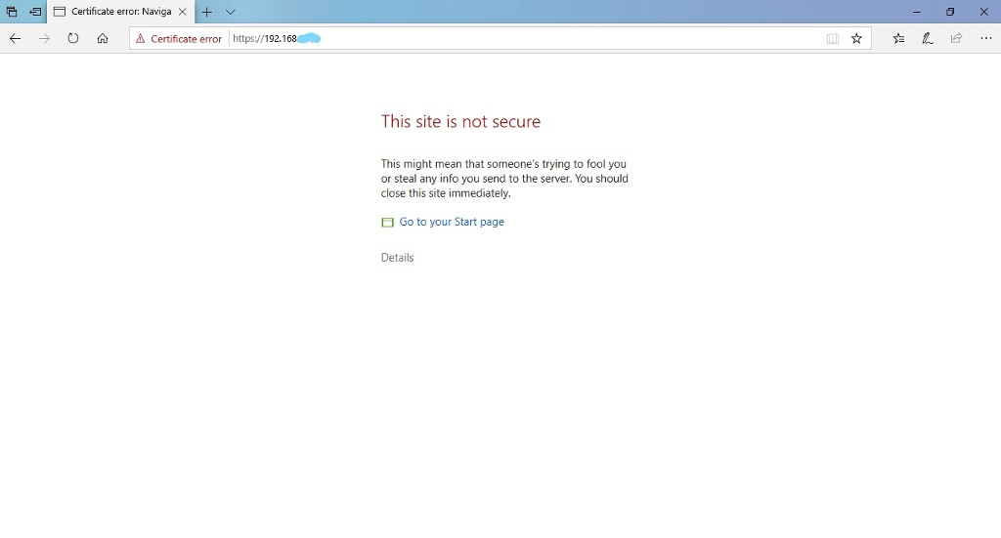This screenshot has width=1001, height=538.
Task: Click the Certificate error warning badge
Action: 179,38
